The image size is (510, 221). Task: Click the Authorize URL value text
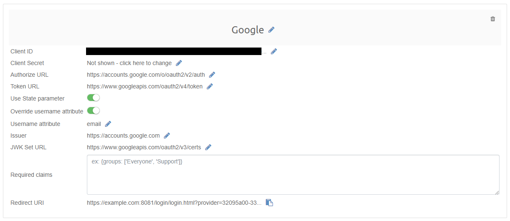pyautogui.click(x=146, y=75)
